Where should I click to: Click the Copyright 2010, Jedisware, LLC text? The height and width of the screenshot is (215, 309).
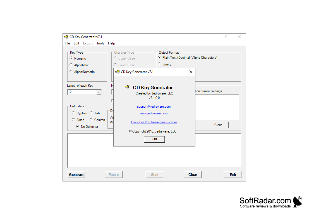click(153, 131)
